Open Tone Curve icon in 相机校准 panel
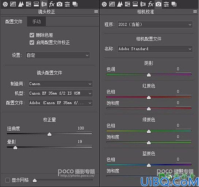 pos(112,4)
